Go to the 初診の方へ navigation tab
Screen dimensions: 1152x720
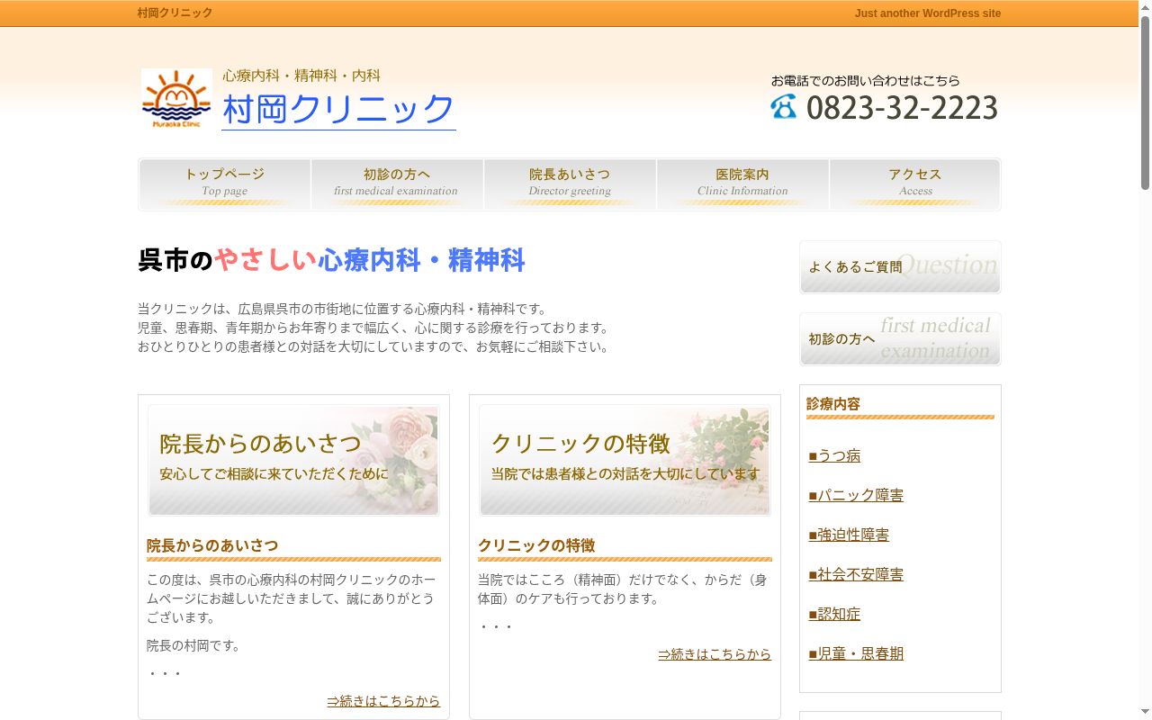click(x=397, y=184)
